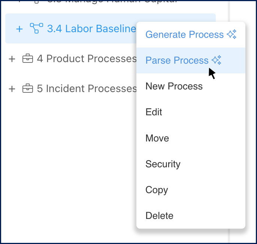Expand the 4 Product Processes folder
This screenshot has height=244, width=257.
click(12, 59)
